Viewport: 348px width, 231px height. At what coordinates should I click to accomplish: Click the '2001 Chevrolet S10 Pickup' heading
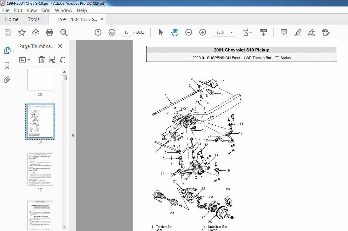(x=241, y=50)
